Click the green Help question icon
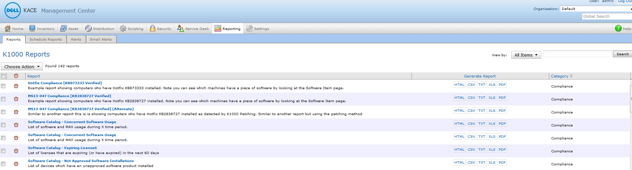632x170 pixels. [x=618, y=28]
